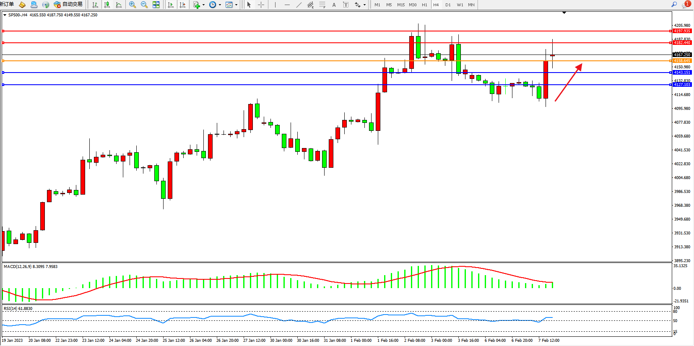The width and height of the screenshot is (694, 346).
Task: Switch chart to candlestick display
Action: [x=107, y=5]
